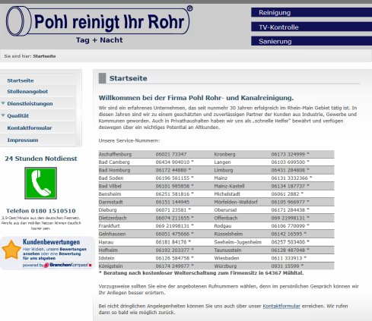Click the Idstein number 06126 584758

173,258
